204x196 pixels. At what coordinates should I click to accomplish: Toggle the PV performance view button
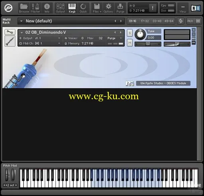pos(194,43)
